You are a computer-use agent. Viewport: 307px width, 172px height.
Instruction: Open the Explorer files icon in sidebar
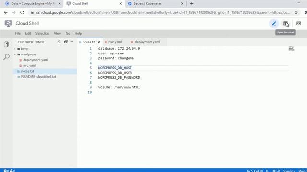[6, 44]
